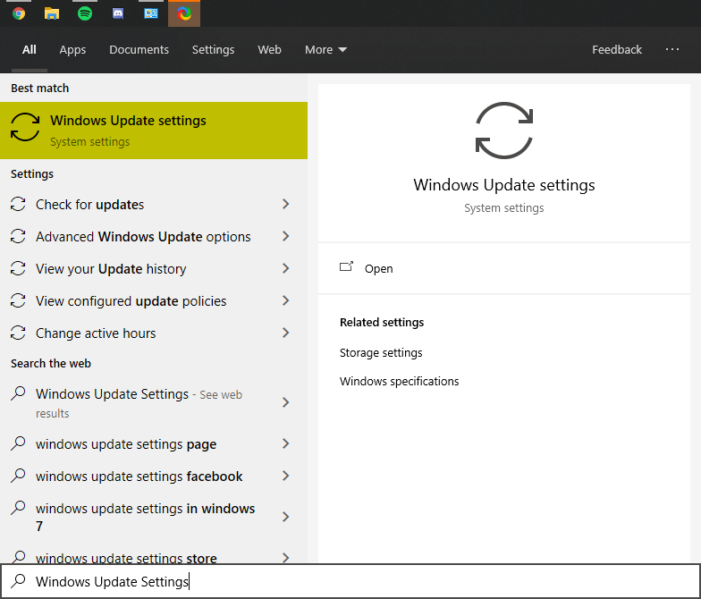This screenshot has height=599, width=701.
Task: Click 'Advanced Windows Update options' result text
Action: pyautogui.click(x=143, y=236)
